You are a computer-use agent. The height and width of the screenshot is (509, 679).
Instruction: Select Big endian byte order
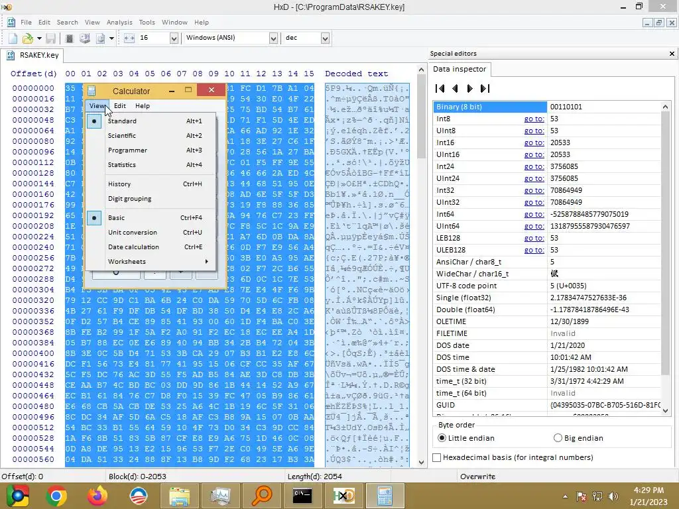(x=578, y=438)
